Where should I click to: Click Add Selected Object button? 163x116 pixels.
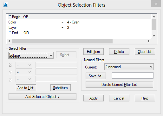42,96
